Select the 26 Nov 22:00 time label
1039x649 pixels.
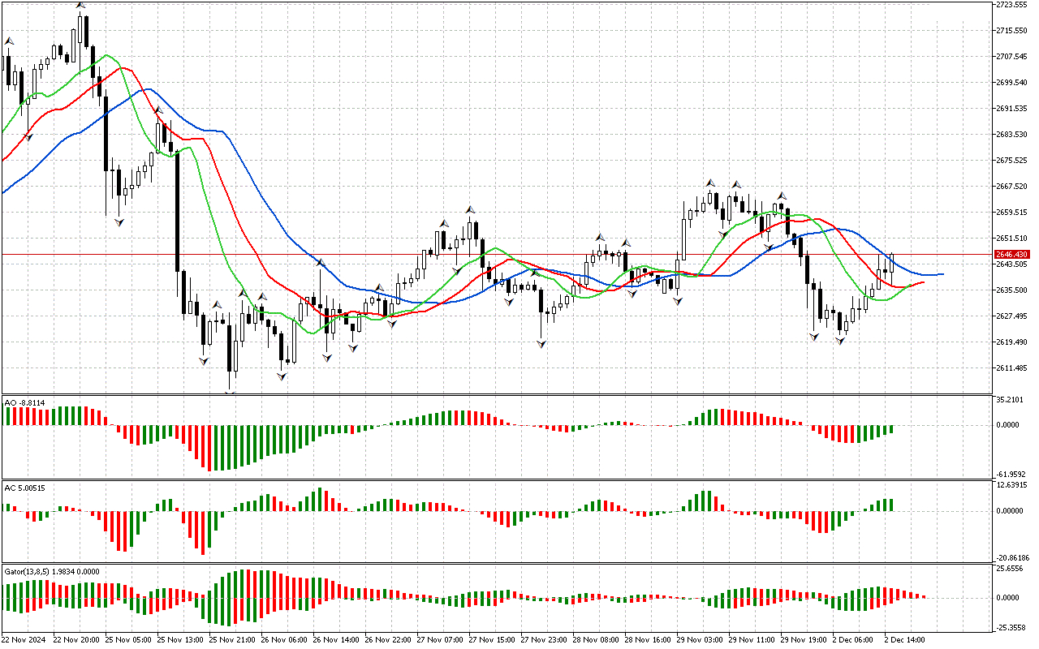pos(388,640)
